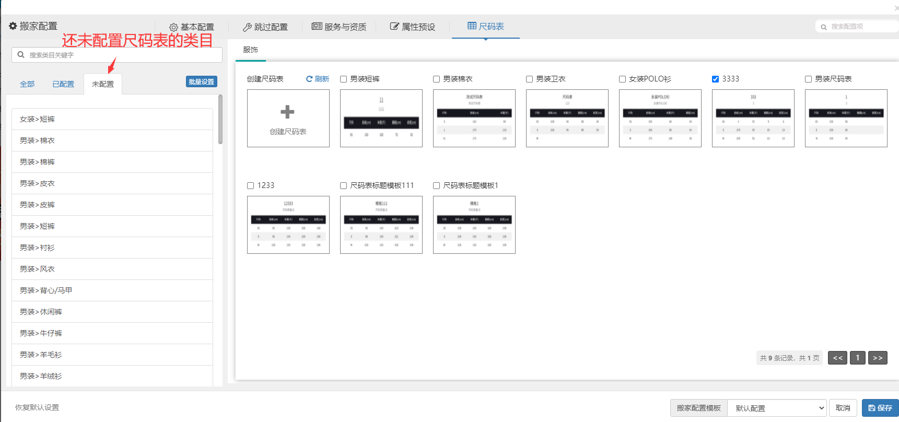
Task: Click the magnifier icon in category search
Action: click(21, 55)
